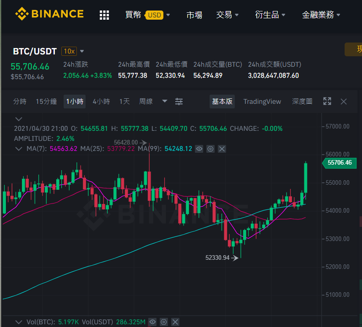Viewport: 362px width, 327px height.
Task: Click the 56428.00 high marker label
Action: [x=126, y=142]
